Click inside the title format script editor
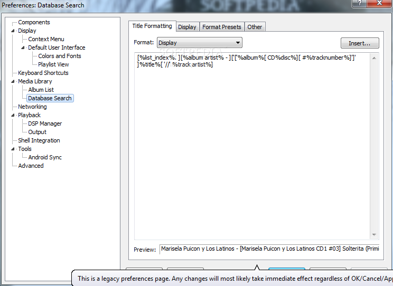The width and height of the screenshot is (393, 286). tap(252, 146)
